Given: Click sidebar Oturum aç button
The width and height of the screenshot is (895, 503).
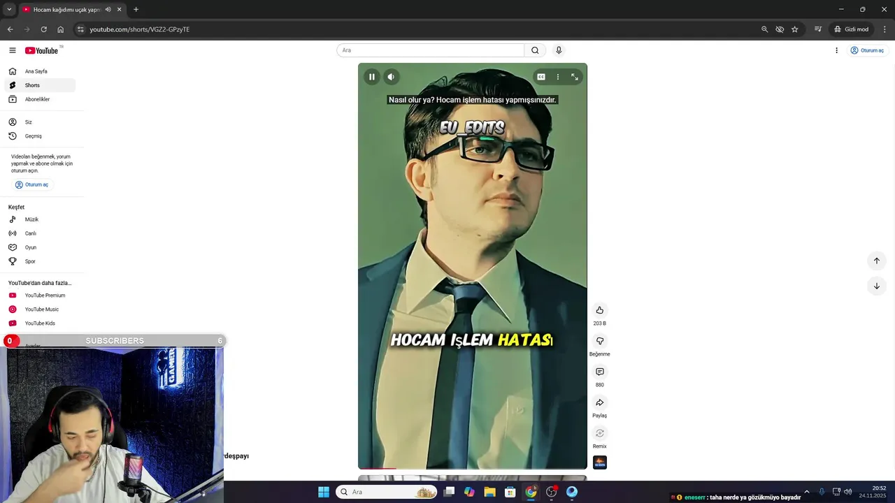Looking at the screenshot, I should coord(32,184).
